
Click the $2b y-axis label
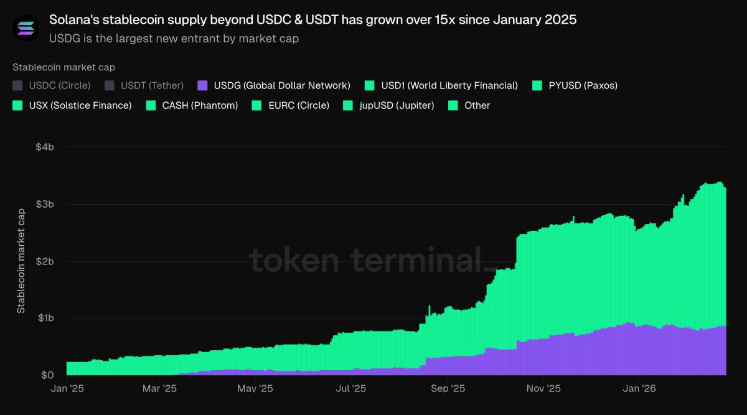[45, 261]
